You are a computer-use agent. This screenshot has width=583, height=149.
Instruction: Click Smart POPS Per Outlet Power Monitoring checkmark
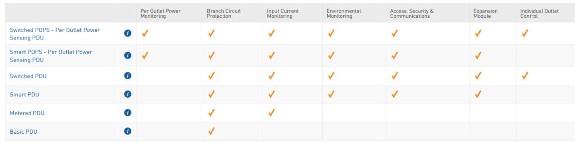[145, 55]
